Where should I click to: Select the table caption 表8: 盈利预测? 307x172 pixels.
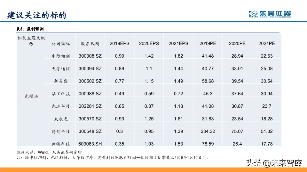coord(30,29)
